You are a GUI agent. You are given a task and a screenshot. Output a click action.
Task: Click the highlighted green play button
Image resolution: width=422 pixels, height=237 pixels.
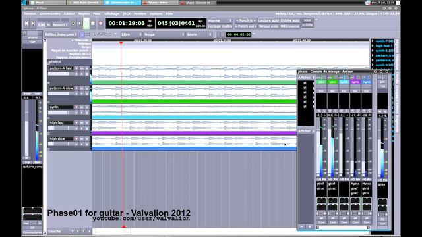[x=86, y=24]
